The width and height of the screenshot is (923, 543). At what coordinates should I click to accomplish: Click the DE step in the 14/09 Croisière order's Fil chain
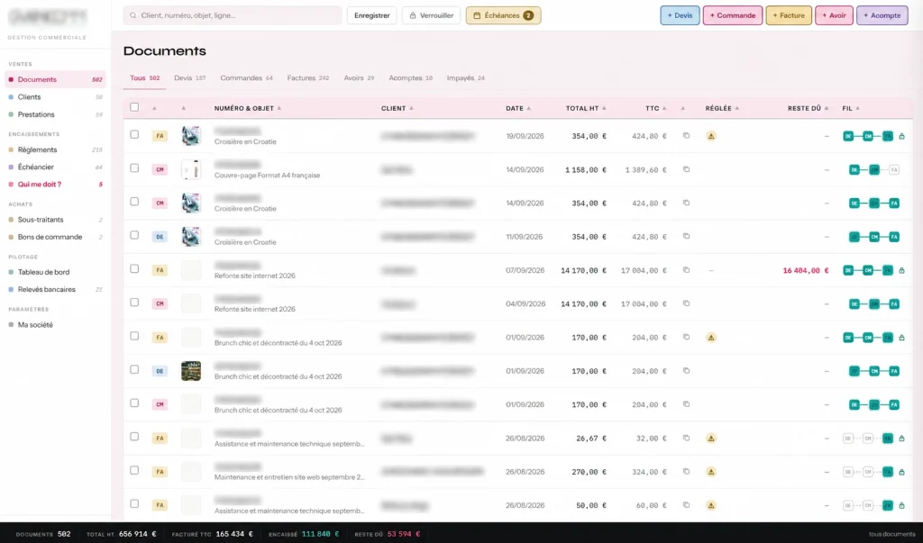(854, 204)
